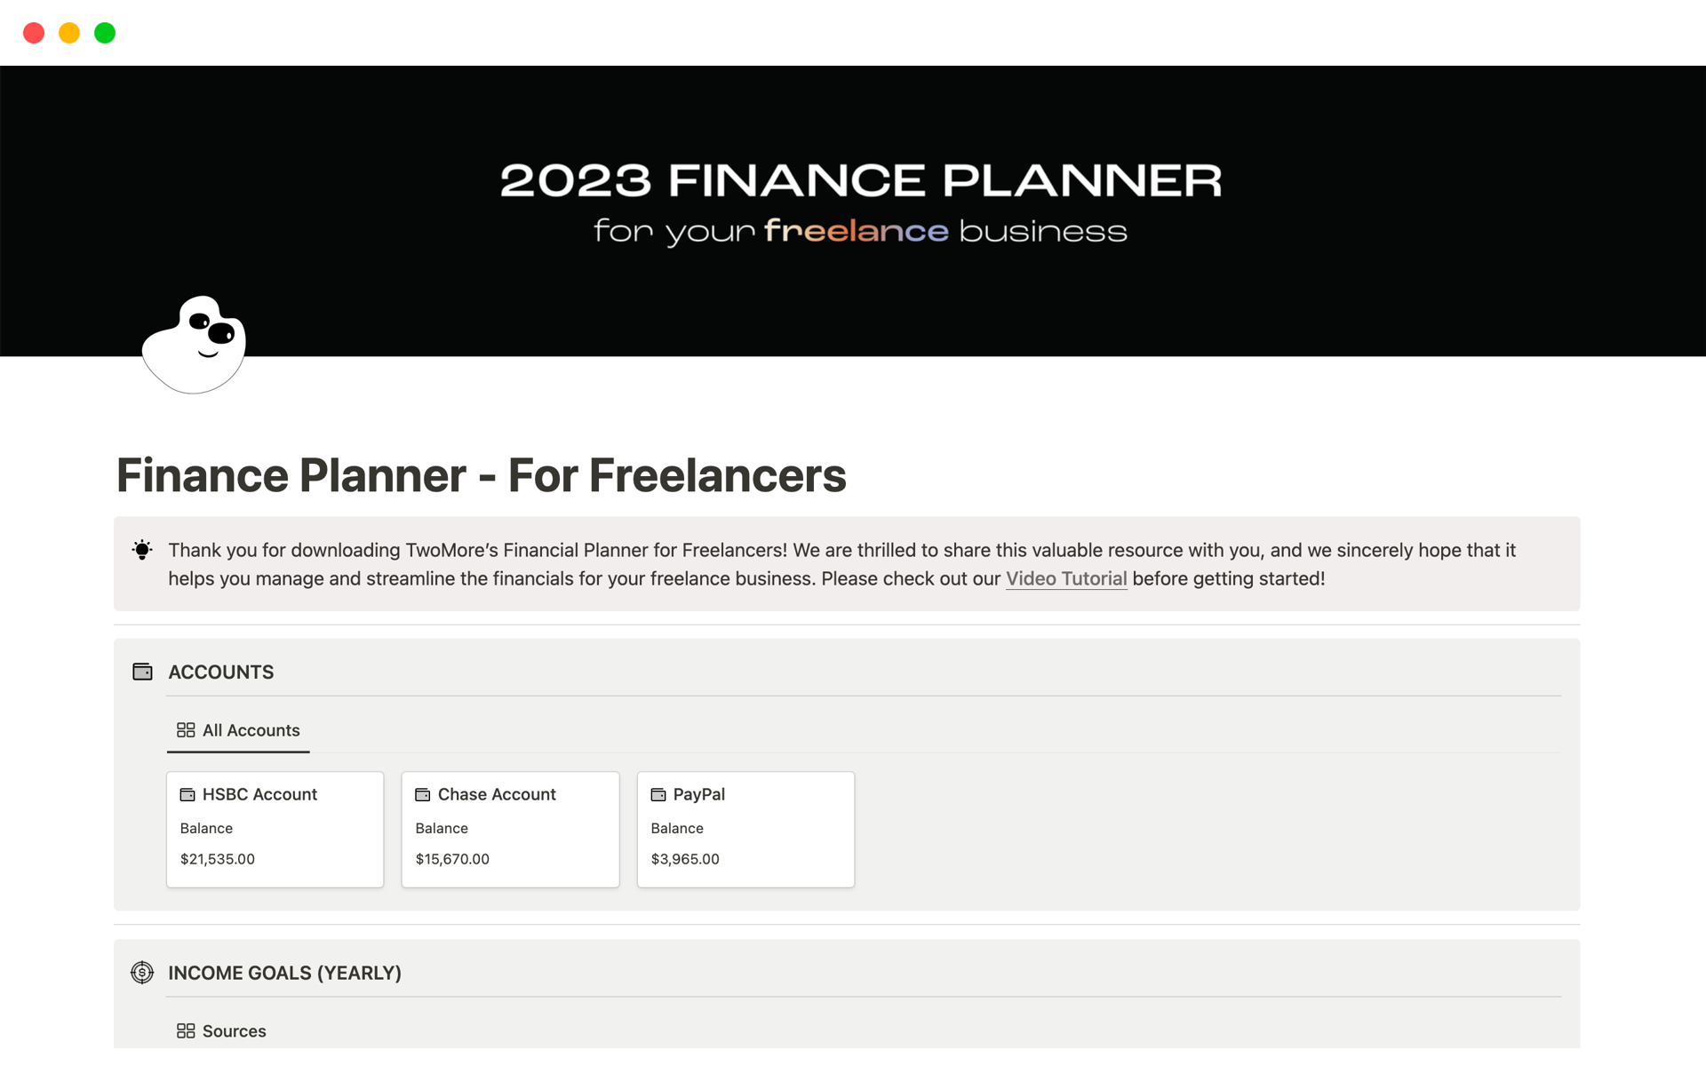Click the card icon next to HSBC Account
Screen dimensions: 1706x1066
click(187, 794)
